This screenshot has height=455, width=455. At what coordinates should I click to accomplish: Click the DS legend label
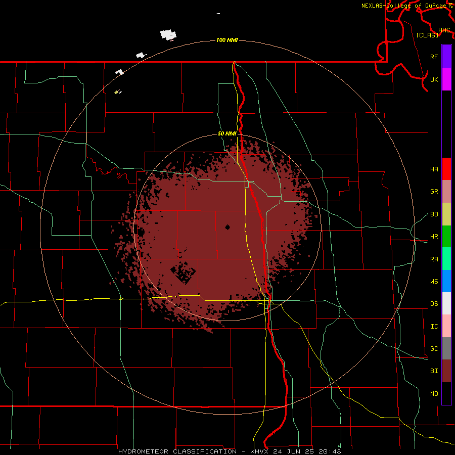coord(434,304)
